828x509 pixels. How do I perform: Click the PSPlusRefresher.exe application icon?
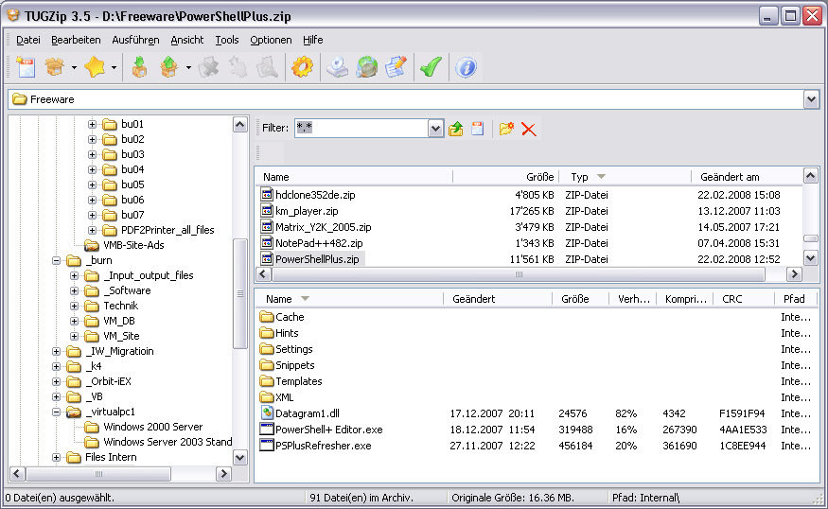click(267, 445)
